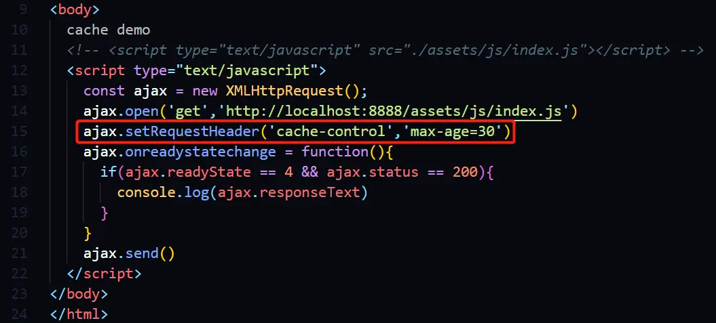Click the 'cache demo' text line

click(108, 30)
